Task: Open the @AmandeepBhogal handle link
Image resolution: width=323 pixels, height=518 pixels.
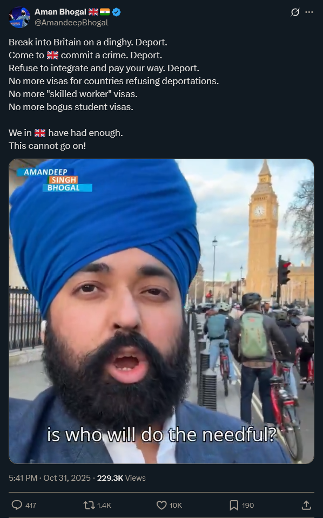Action: click(71, 23)
